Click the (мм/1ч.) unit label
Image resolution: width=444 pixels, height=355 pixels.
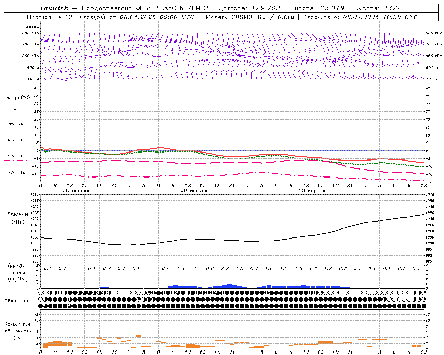pos(18,279)
